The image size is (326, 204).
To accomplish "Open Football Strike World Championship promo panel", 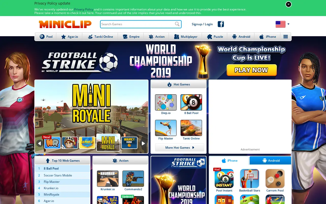I will point(179,180).
